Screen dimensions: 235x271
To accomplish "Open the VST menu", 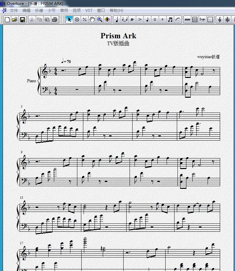I will tap(89, 11).
